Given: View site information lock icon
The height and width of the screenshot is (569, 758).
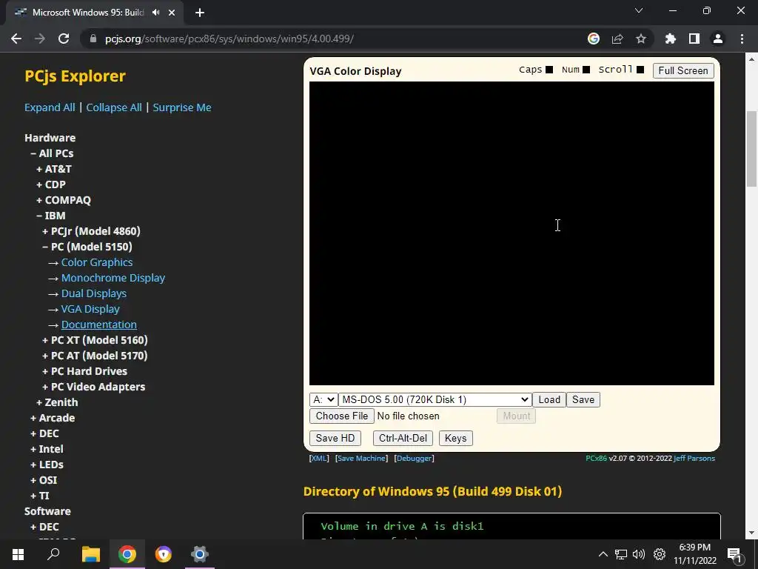Looking at the screenshot, I should (93, 39).
